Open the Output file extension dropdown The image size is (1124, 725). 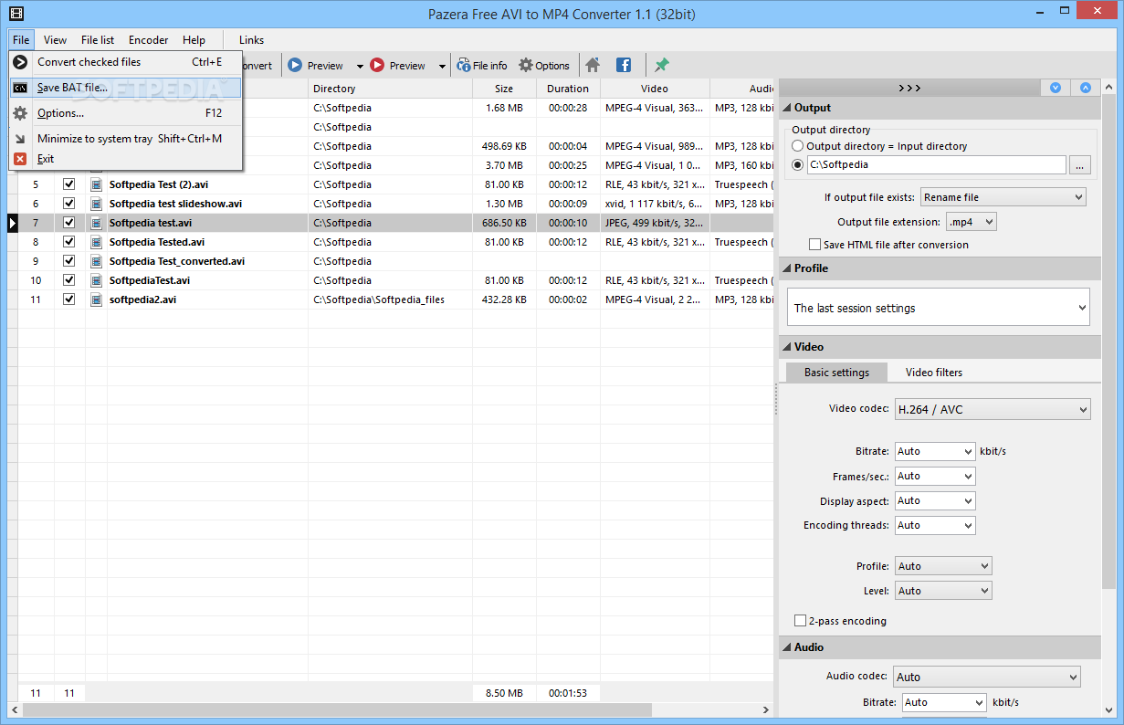click(972, 222)
